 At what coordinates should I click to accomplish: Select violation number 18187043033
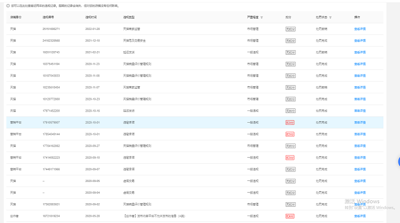51,76
